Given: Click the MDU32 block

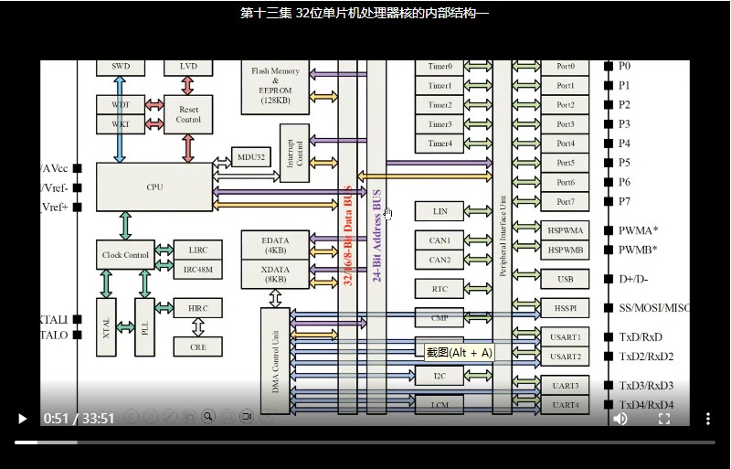Looking at the screenshot, I should coord(250,157).
